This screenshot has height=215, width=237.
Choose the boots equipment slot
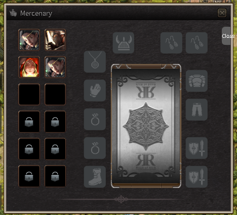tap(95, 177)
